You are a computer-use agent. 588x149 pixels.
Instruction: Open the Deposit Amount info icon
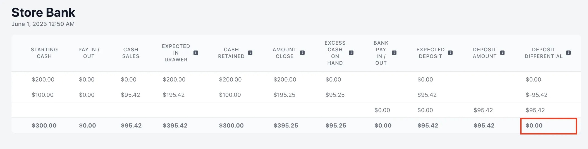pyautogui.click(x=502, y=53)
